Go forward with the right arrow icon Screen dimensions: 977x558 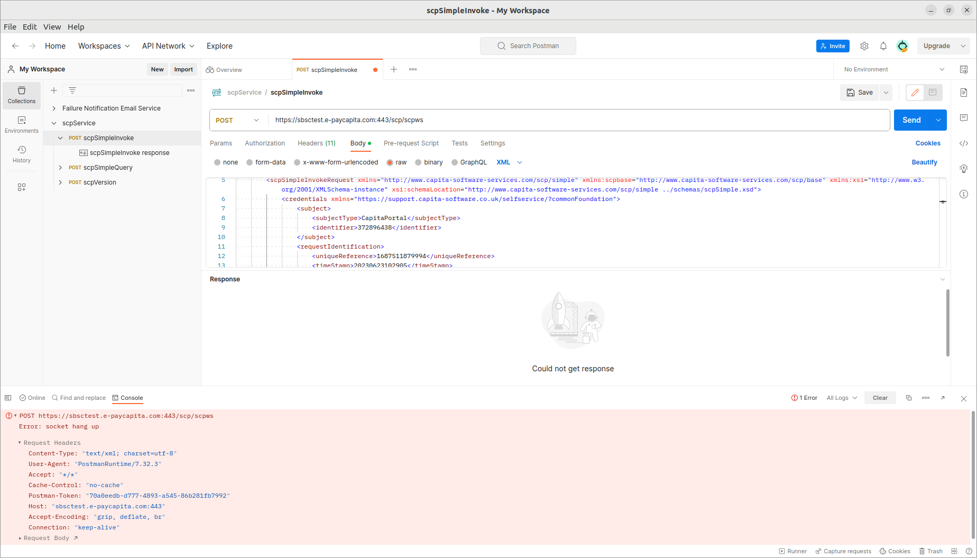pos(32,46)
